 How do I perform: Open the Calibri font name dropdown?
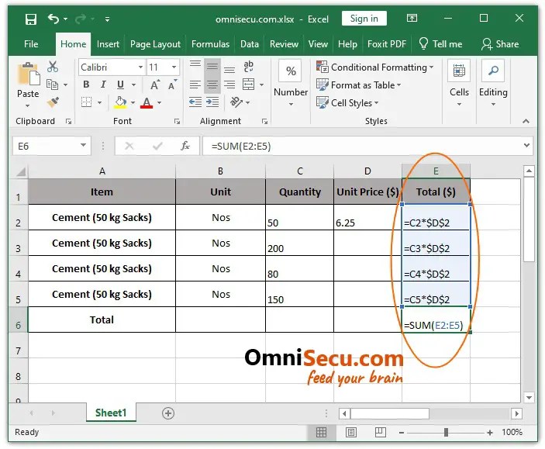tap(141, 67)
